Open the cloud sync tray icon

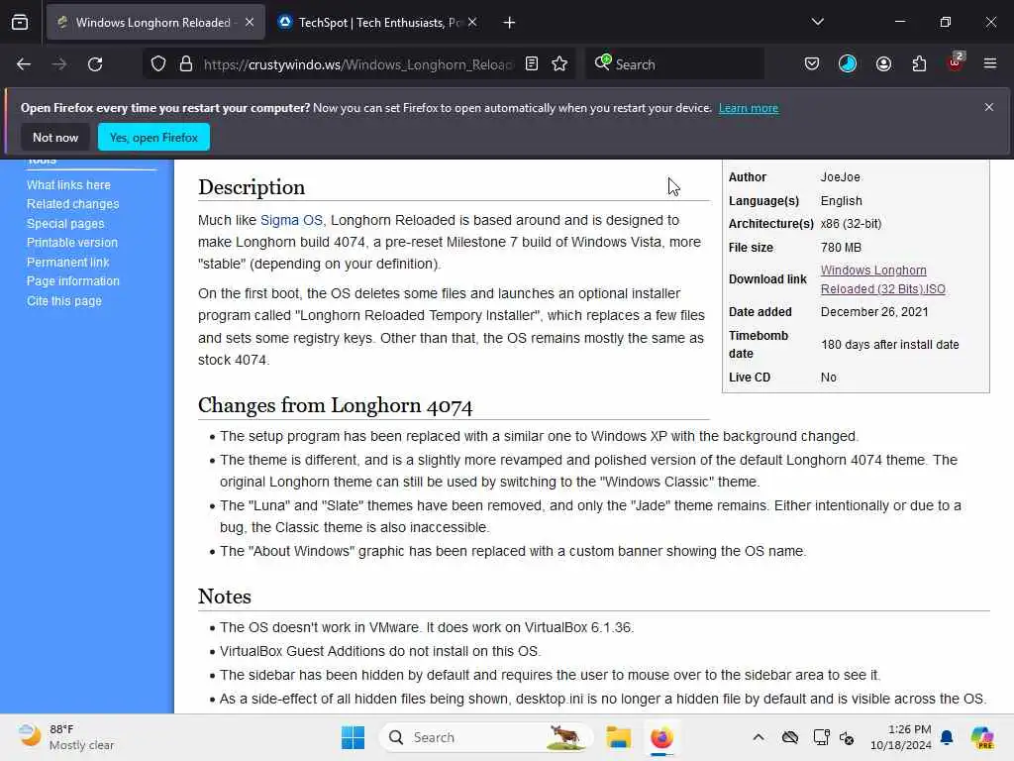pos(789,737)
